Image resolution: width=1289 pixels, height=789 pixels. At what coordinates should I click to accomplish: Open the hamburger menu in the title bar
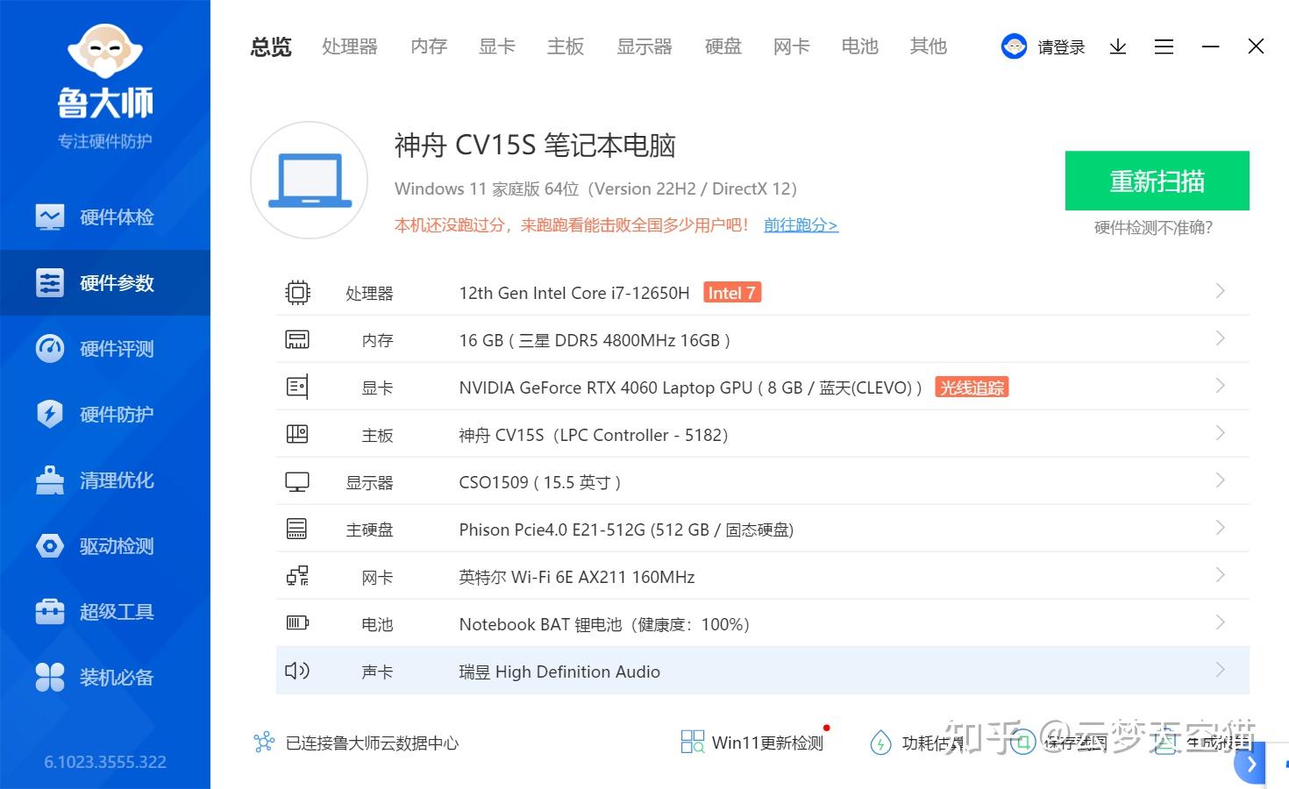pos(1164,46)
